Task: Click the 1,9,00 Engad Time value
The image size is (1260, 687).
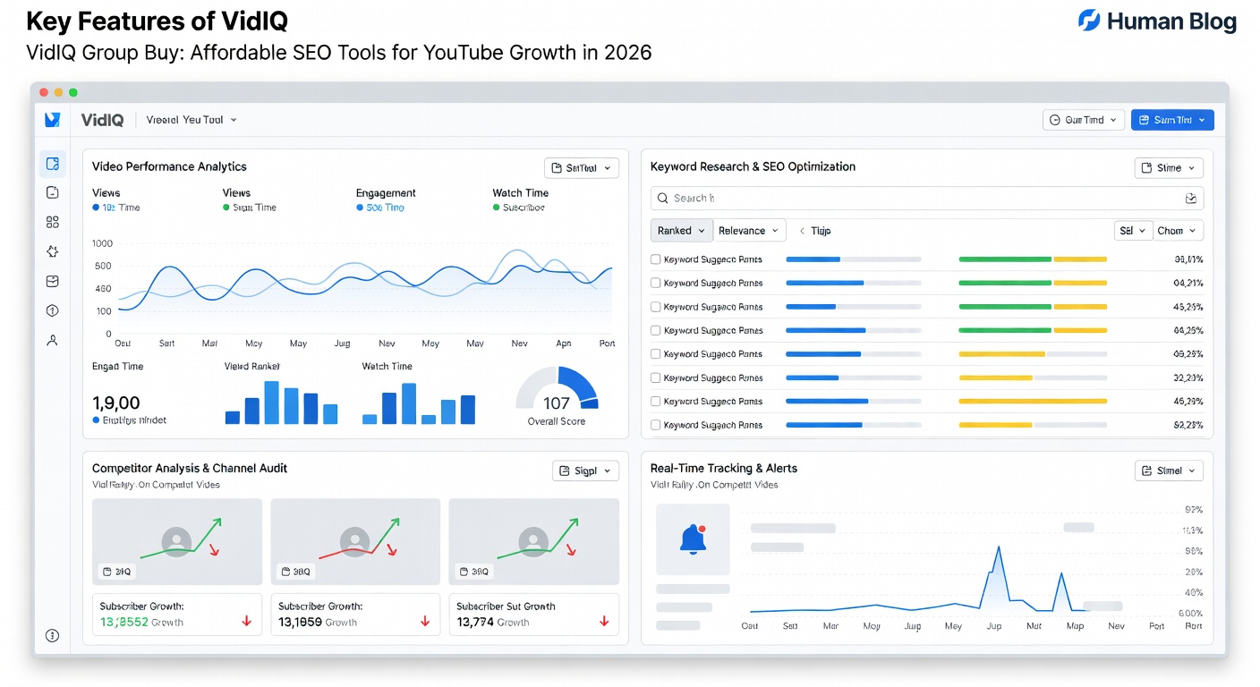Action: [x=116, y=403]
